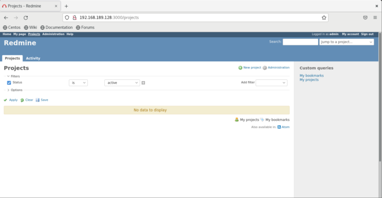
Task: Click the green New project plus icon
Action: [240, 68]
